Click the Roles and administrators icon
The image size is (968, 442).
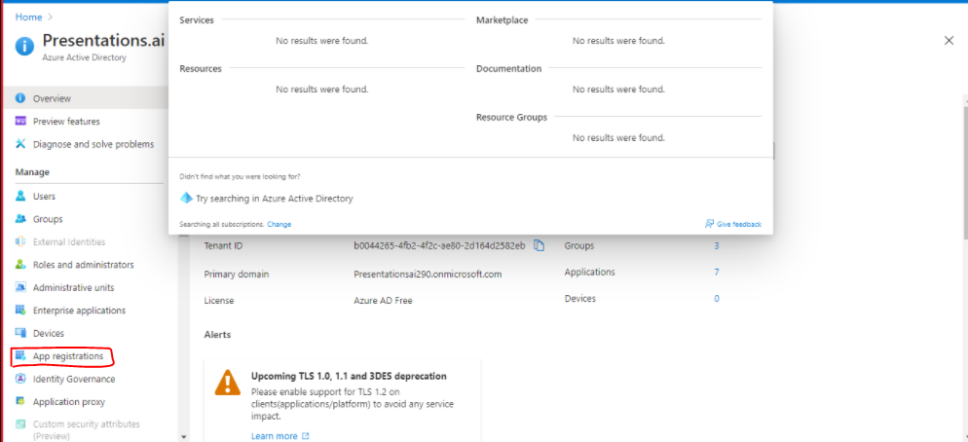click(x=20, y=265)
